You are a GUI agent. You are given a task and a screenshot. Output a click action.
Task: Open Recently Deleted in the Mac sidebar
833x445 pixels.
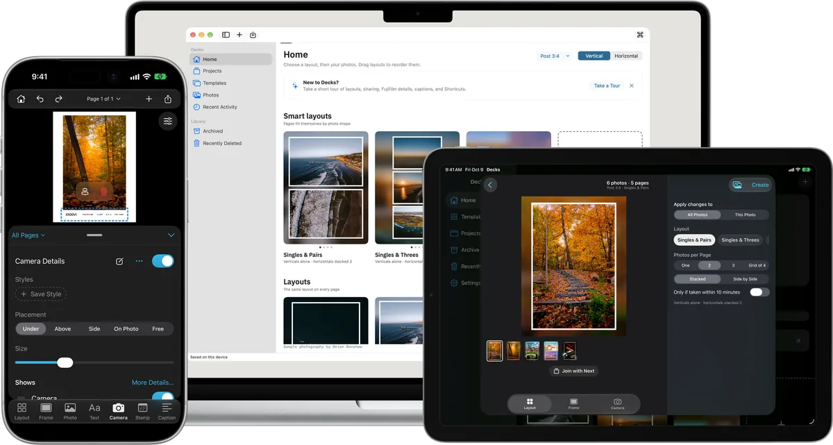pyautogui.click(x=231, y=143)
